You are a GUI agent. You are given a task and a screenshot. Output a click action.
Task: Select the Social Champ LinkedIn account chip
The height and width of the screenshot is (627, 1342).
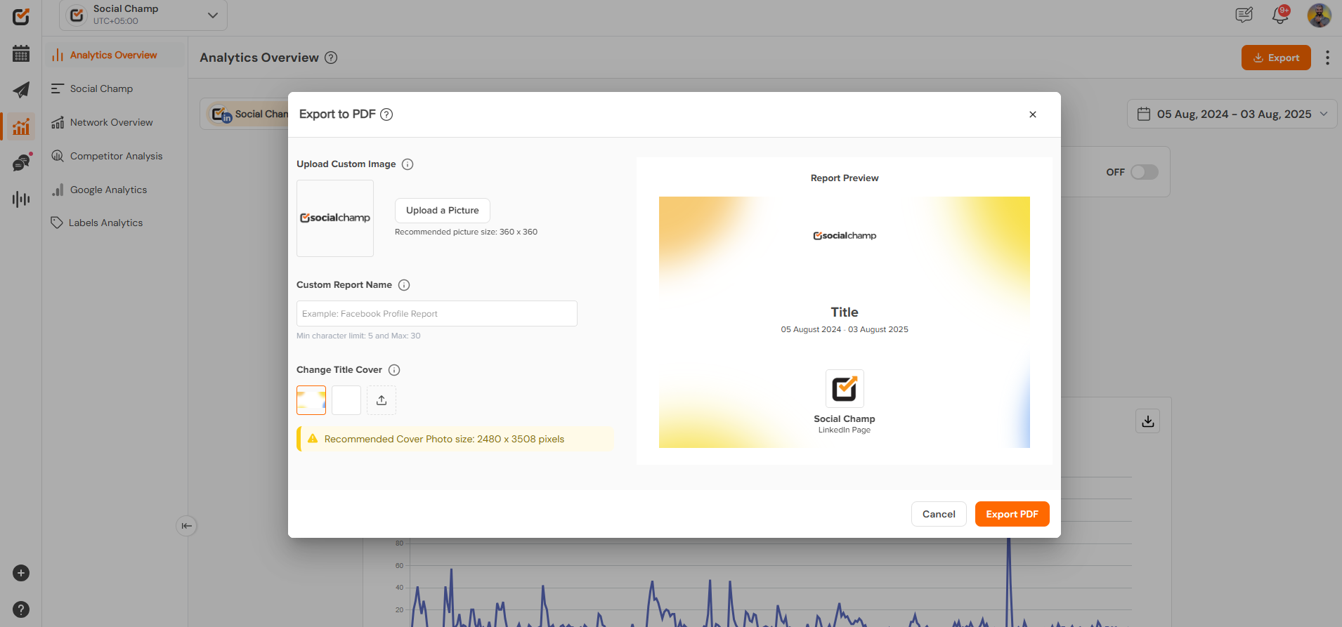point(249,114)
